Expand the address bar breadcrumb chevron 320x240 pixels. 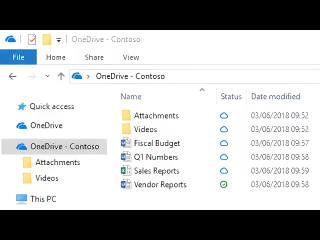[88, 76]
